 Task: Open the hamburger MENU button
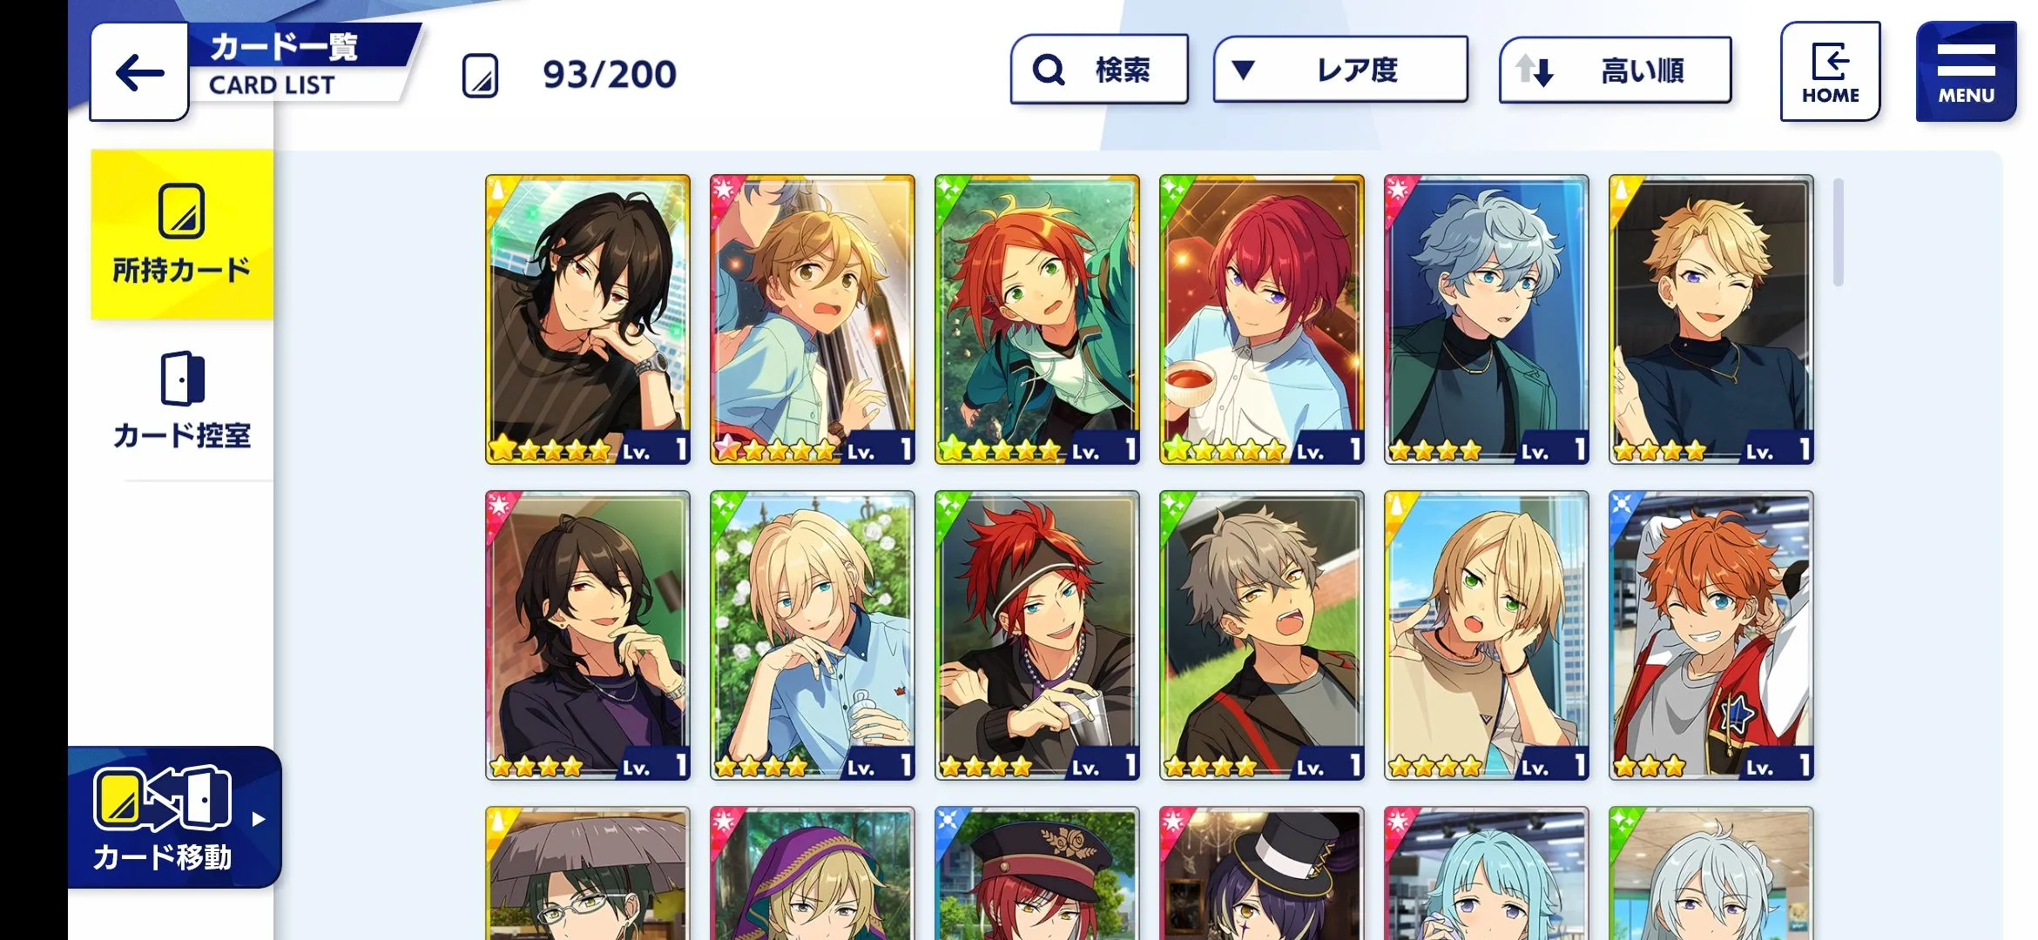click(x=1966, y=71)
